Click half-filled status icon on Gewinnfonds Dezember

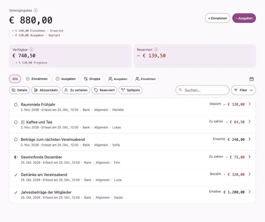tap(16, 157)
